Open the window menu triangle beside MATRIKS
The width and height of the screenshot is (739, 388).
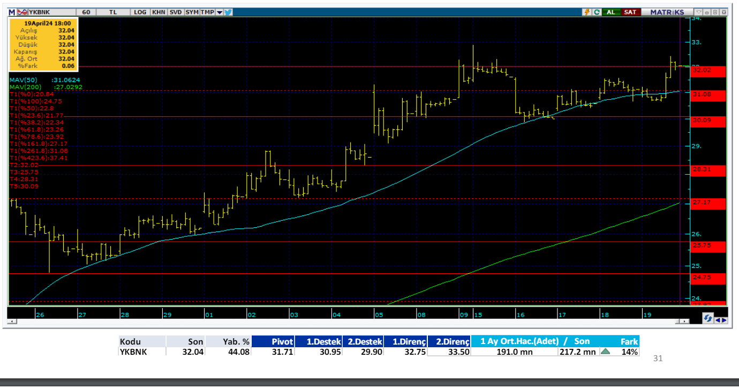point(698,12)
